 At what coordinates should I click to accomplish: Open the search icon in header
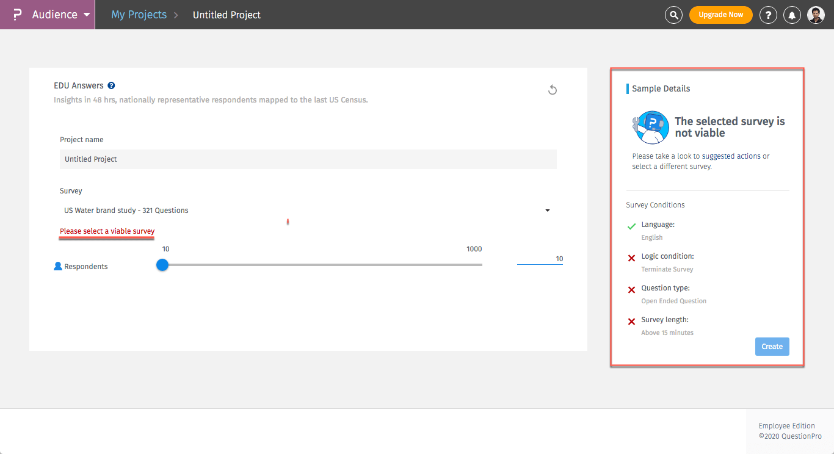(x=673, y=15)
